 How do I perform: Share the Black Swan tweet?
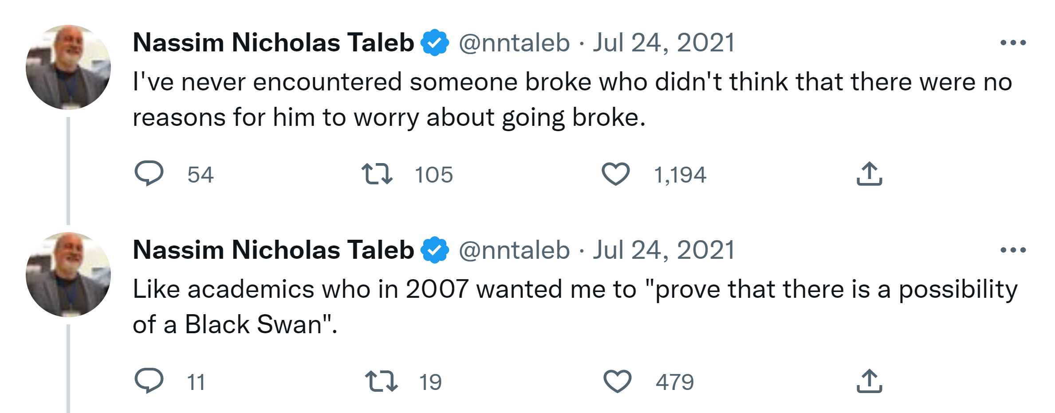click(869, 381)
